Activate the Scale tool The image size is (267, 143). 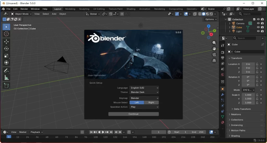click(x=6, y=56)
